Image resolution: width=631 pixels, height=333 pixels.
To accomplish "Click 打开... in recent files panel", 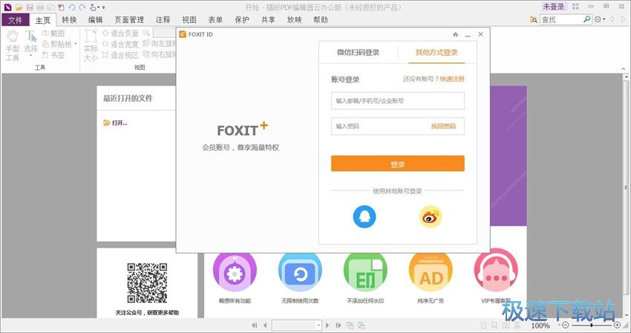I will [x=116, y=123].
